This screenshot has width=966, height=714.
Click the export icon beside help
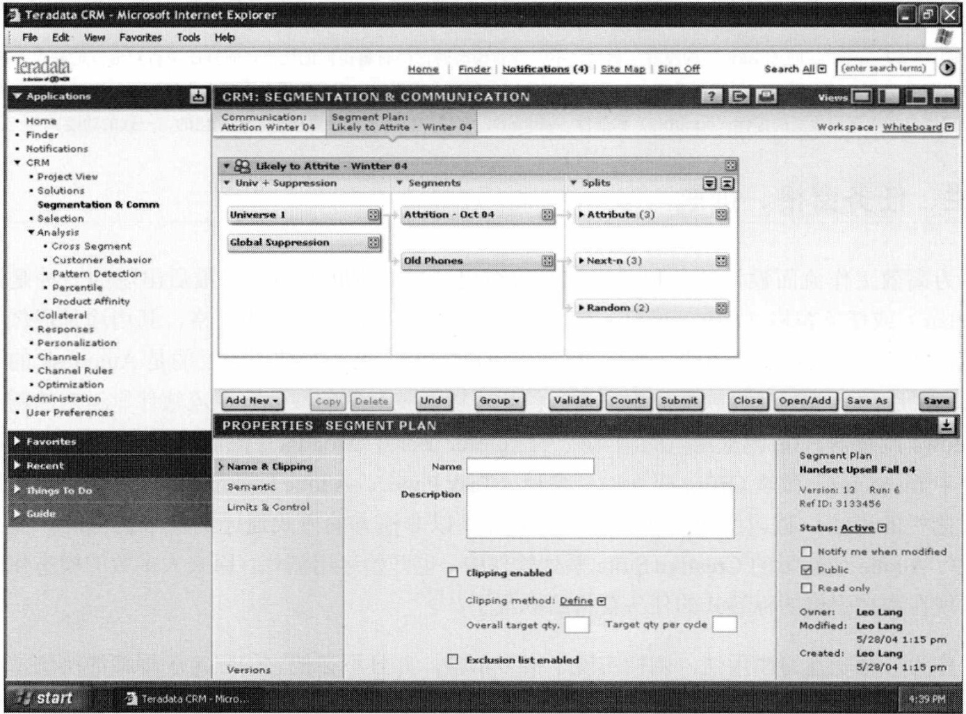739,97
